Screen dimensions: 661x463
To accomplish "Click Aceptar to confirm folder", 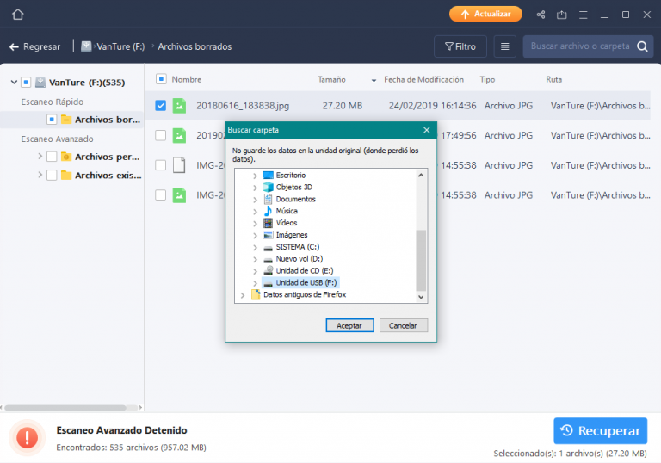I will click(349, 325).
